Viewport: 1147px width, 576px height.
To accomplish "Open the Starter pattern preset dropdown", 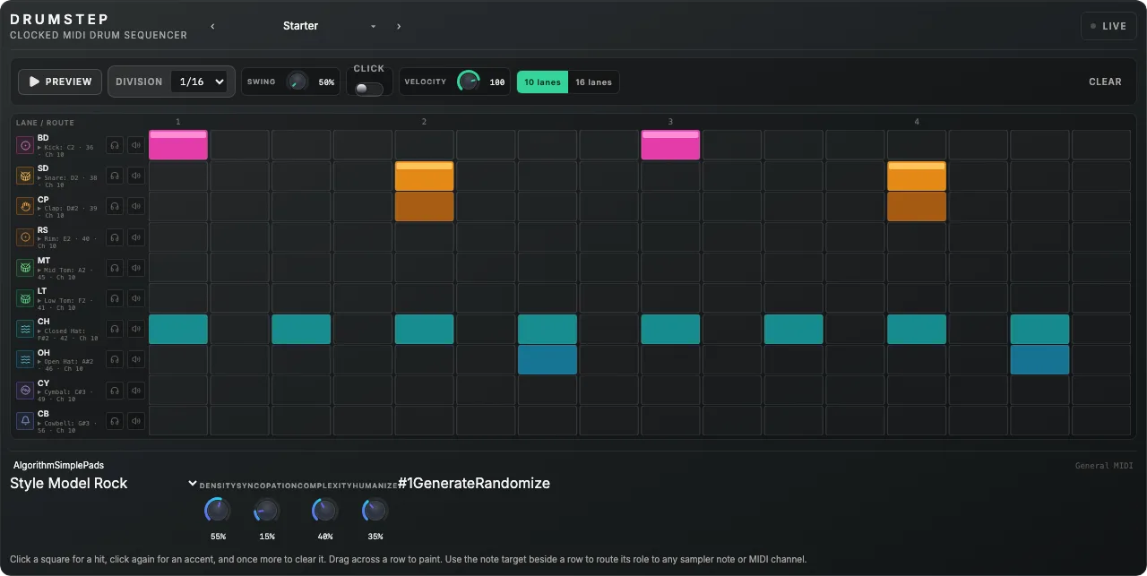I will (x=329, y=26).
